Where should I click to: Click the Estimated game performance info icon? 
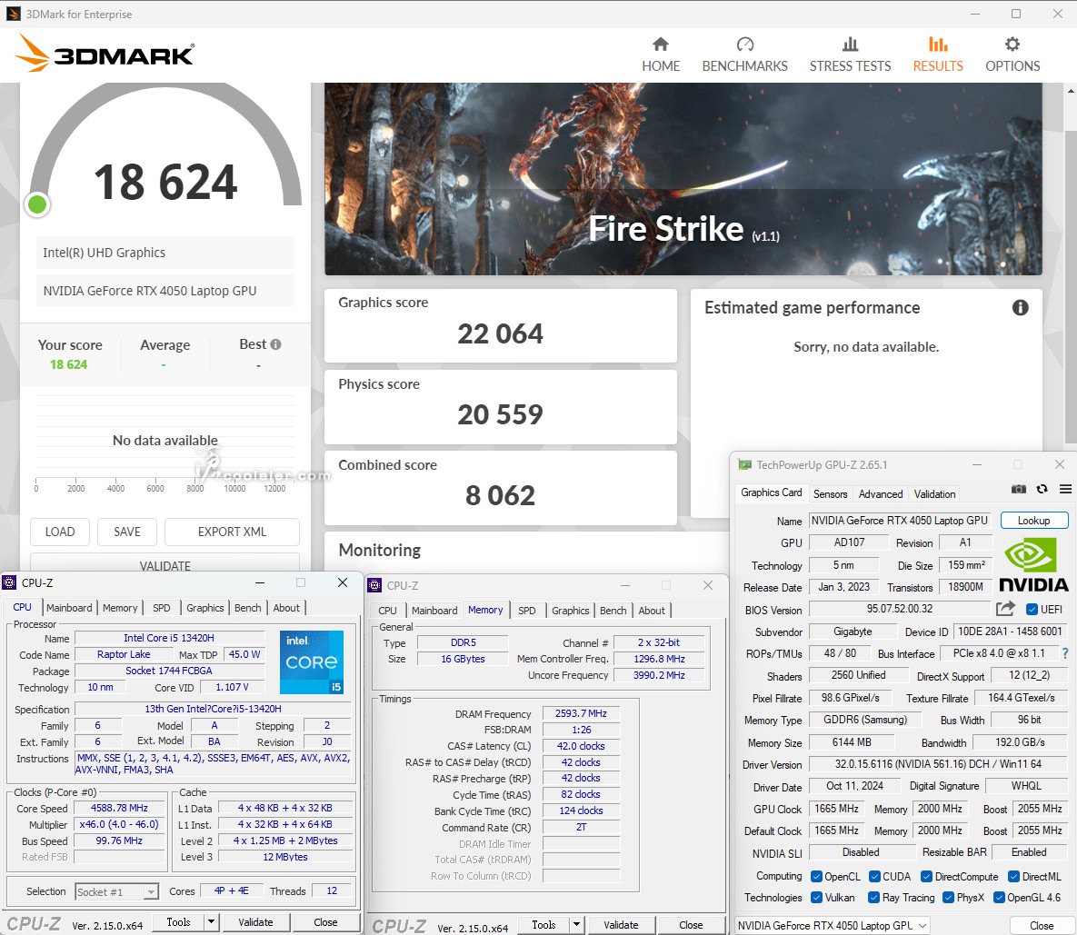1020,307
